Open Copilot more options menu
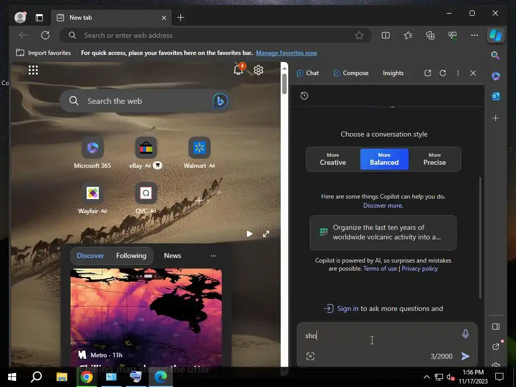This screenshot has width=516, height=387. [458, 73]
